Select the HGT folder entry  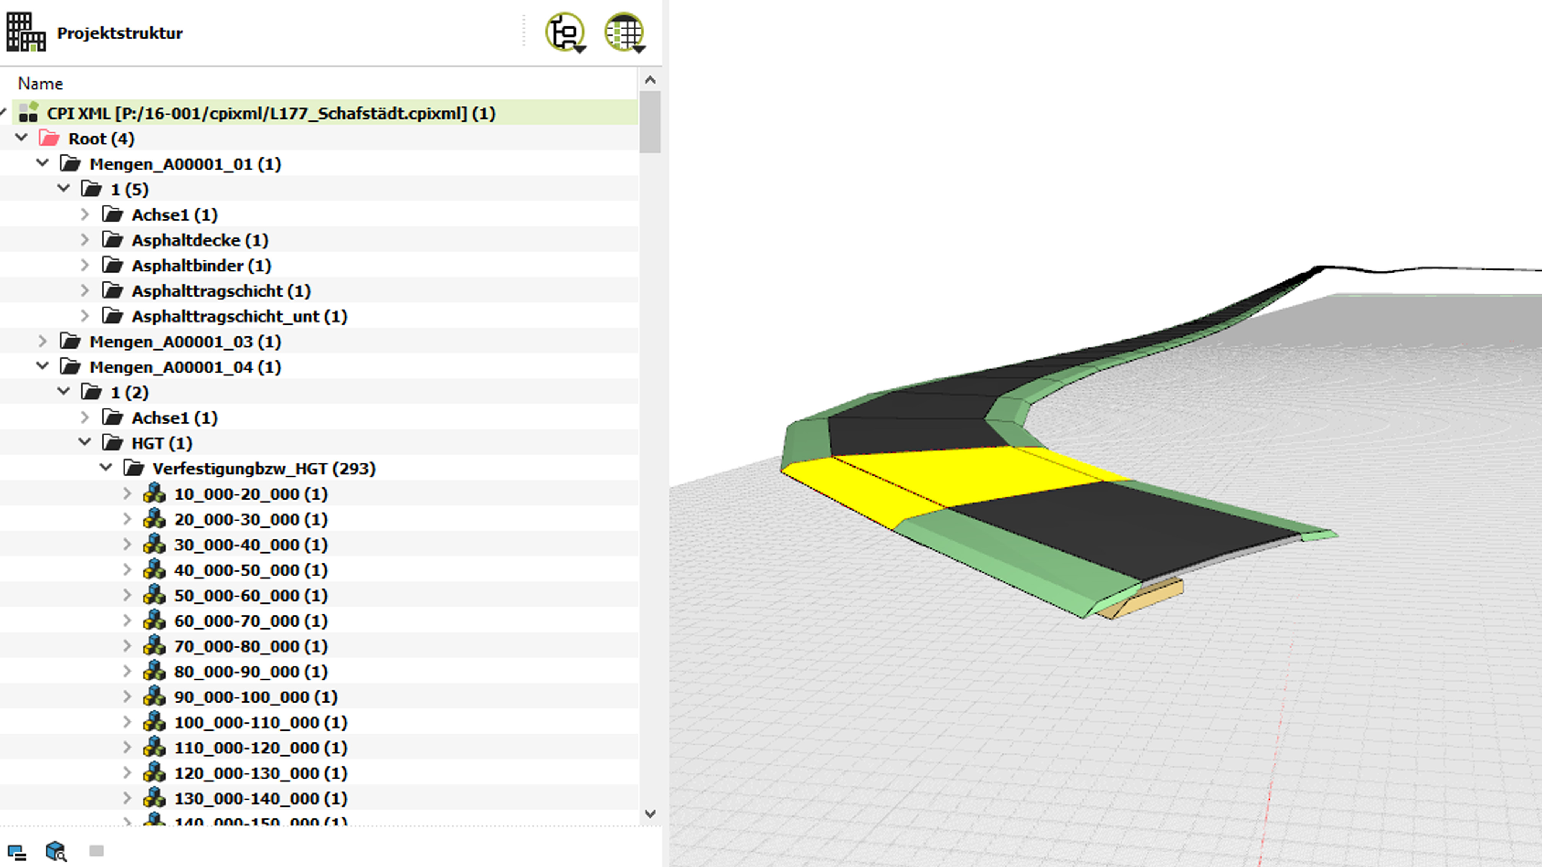(162, 443)
